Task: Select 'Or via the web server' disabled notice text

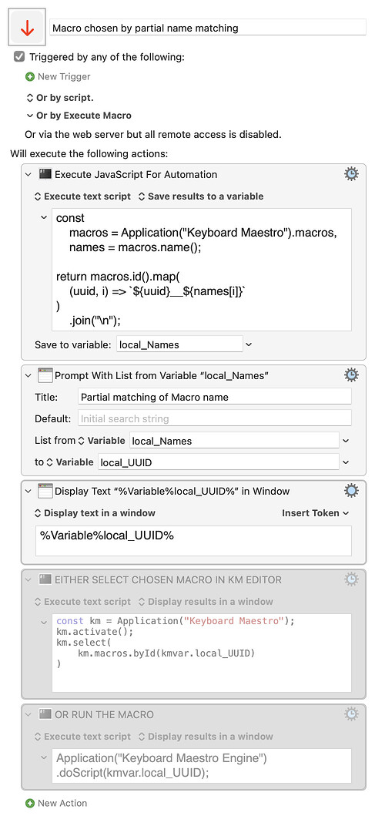Action: (153, 134)
